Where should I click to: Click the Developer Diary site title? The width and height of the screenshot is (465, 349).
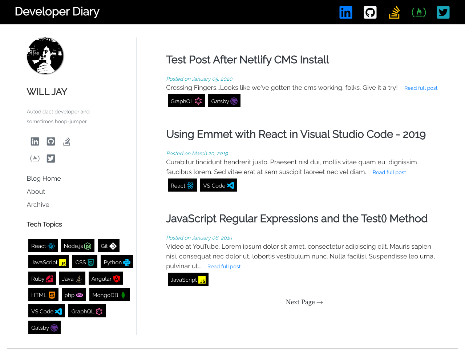pos(57,12)
